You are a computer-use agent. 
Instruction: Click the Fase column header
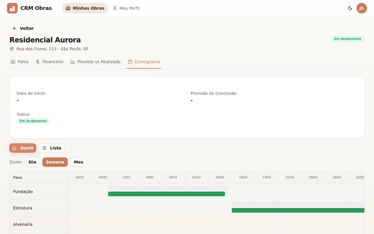tap(39, 178)
